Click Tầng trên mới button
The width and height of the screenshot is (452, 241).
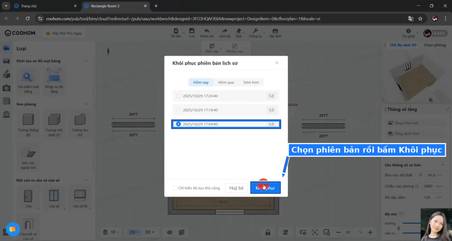click(416, 123)
